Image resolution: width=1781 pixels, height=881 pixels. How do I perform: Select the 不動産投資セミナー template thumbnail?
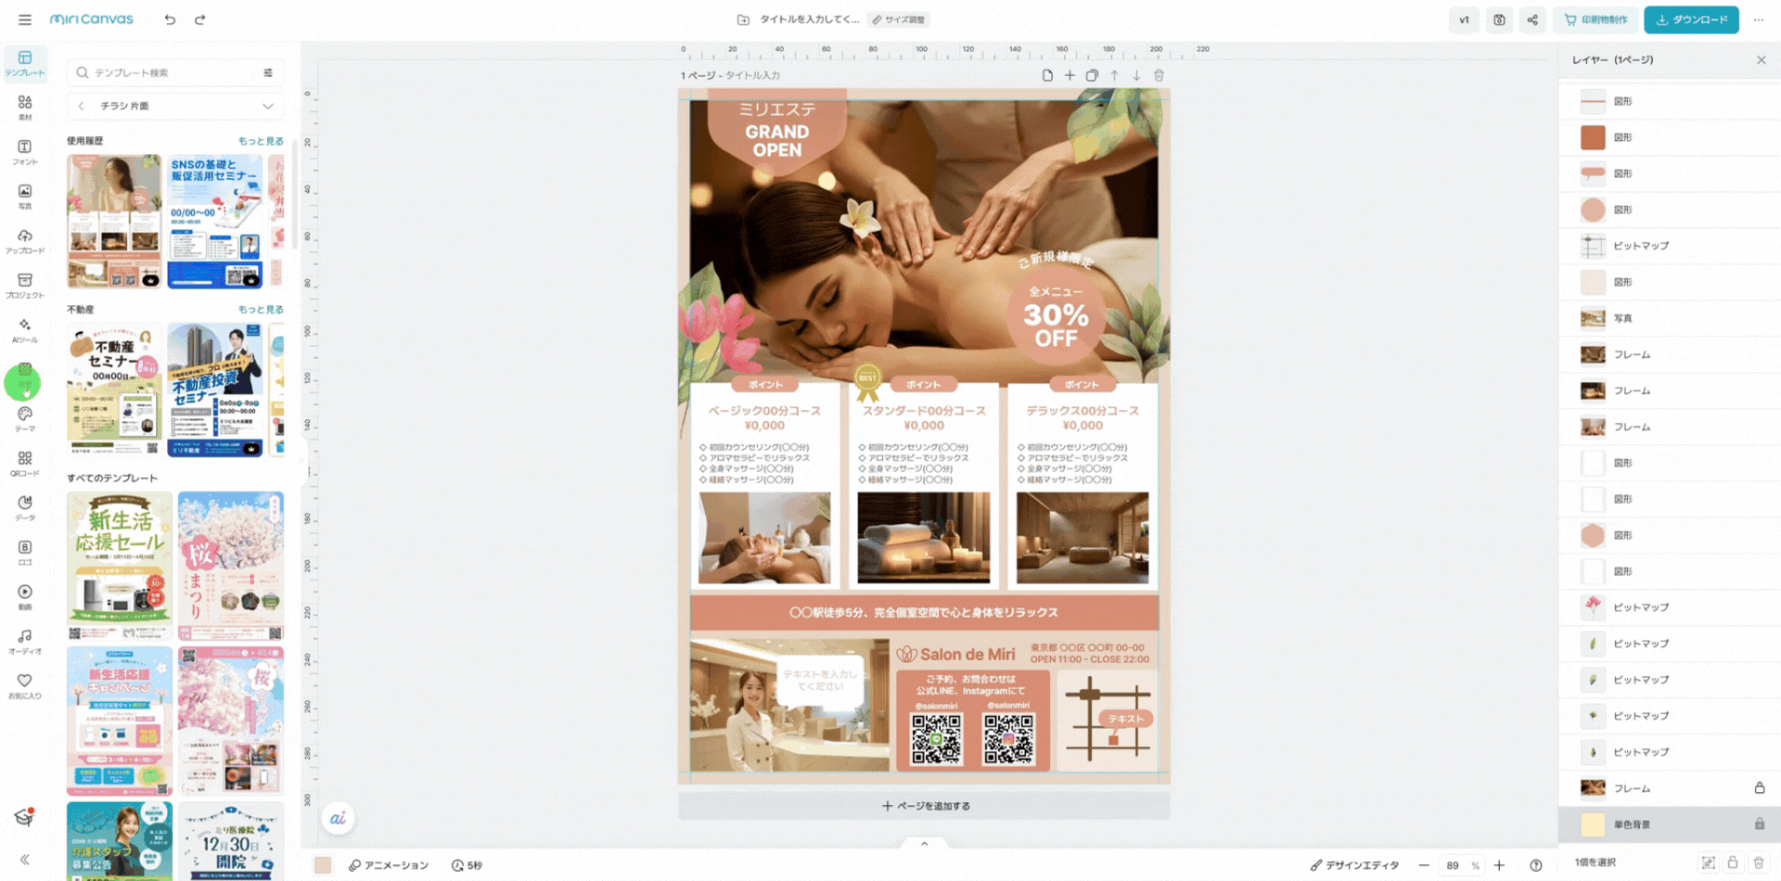tap(215, 389)
